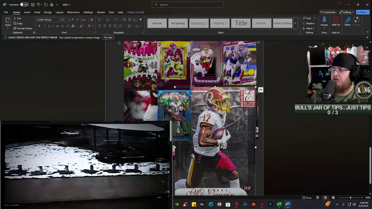Image resolution: width=372 pixels, height=209 pixels.
Task: Switch to the References tab
Action: pyautogui.click(x=73, y=12)
